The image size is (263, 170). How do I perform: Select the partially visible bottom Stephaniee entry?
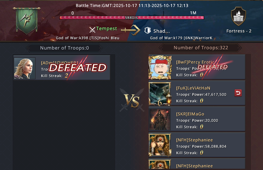197,164
